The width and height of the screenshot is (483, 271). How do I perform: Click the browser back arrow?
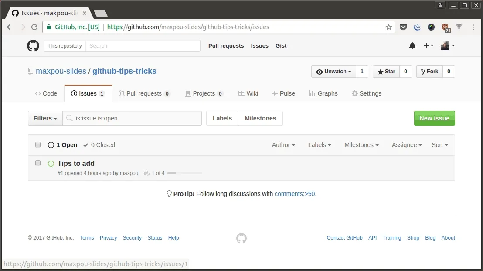tap(10, 27)
